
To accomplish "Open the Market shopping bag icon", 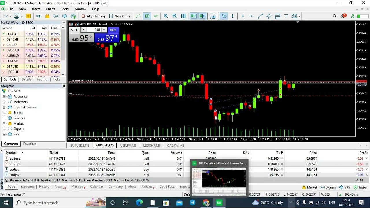I will 47,16.
